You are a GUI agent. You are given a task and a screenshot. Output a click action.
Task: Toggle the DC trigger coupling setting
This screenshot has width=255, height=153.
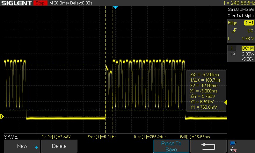click(250, 31)
